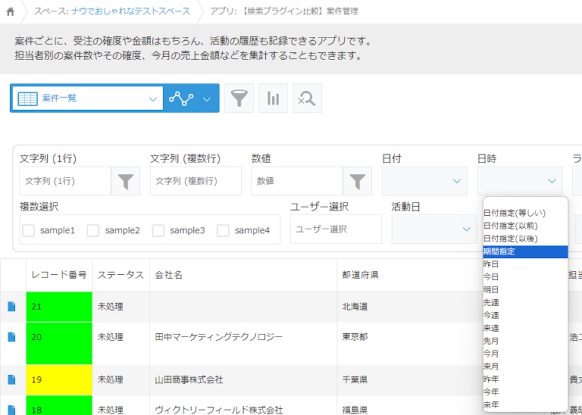The width and height of the screenshot is (582, 415).
Task: Choose 来年 in the date list
Action: click(525, 405)
